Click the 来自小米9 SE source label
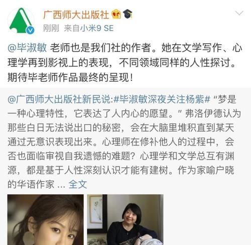Image resolution: width=251 pixels, height=245 pixels. coord(89,28)
